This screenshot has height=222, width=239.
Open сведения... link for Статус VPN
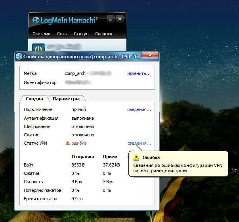tap(139, 144)
